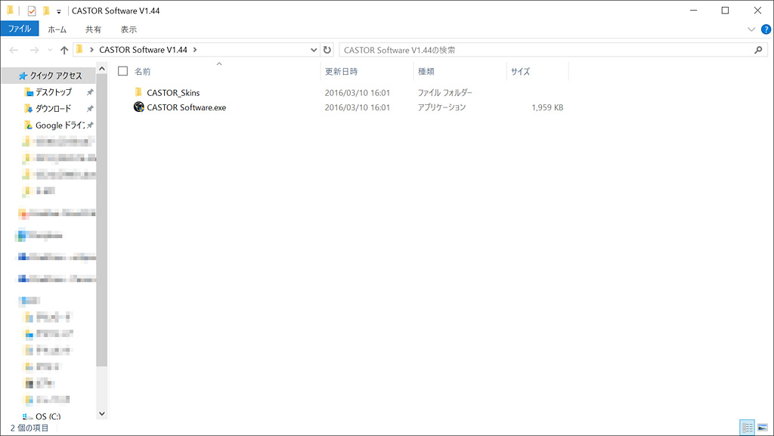Open the ファイル menu tab
774x436 pixels.
[x=20, y=29]
